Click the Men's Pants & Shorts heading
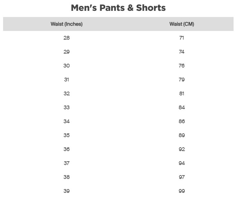Screen dimensions: 241x199 click(118, 8)
